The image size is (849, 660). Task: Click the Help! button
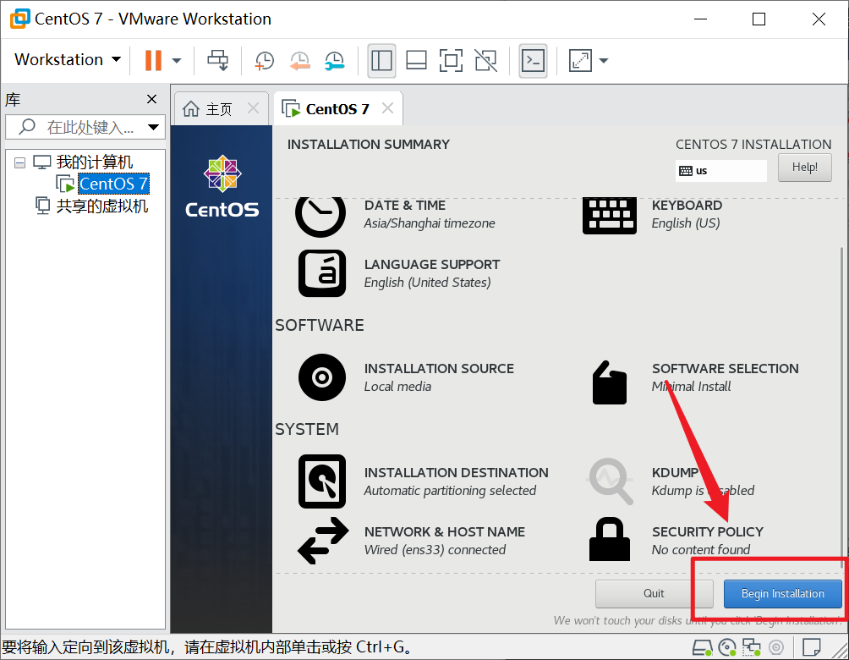coord(804,168)
